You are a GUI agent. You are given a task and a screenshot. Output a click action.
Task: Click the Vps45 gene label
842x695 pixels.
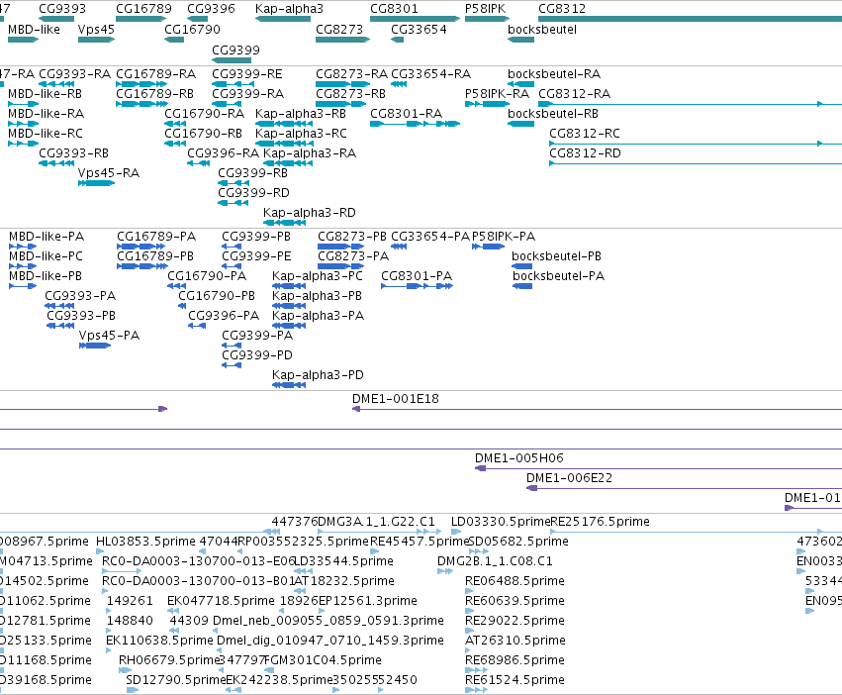click(96, 29)
